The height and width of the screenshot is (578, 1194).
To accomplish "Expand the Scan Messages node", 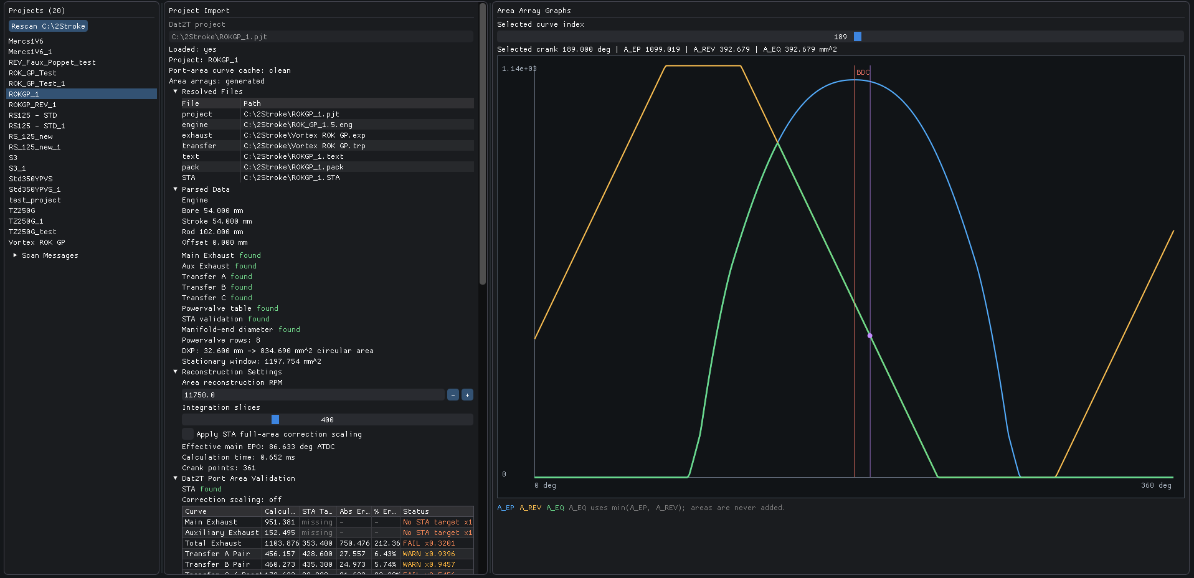I will pyautogui.click(x=16, y=255).
